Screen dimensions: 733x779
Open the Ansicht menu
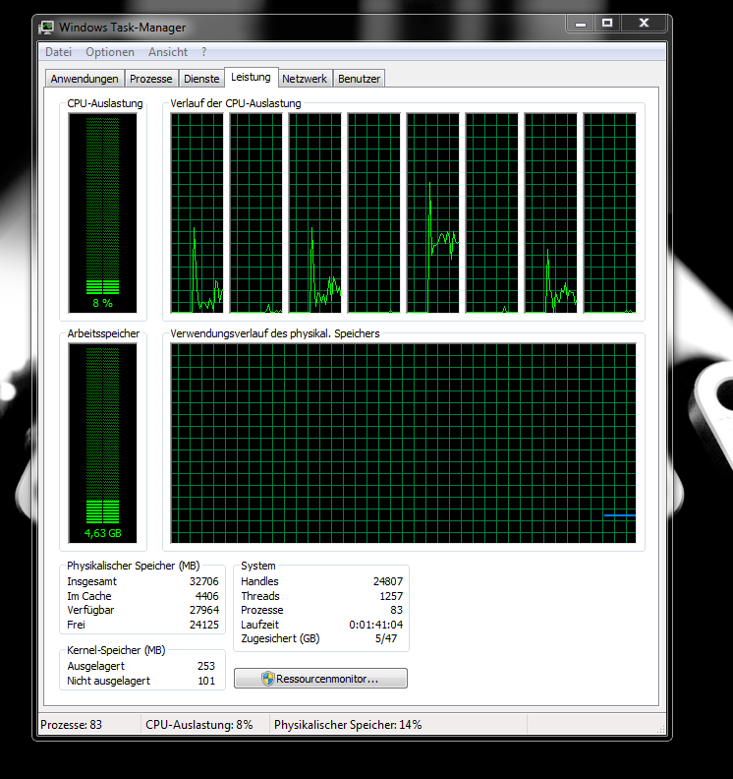(x=168, y=52)
